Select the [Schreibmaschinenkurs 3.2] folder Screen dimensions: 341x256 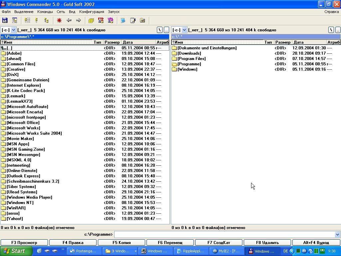[x=85, y=181]
